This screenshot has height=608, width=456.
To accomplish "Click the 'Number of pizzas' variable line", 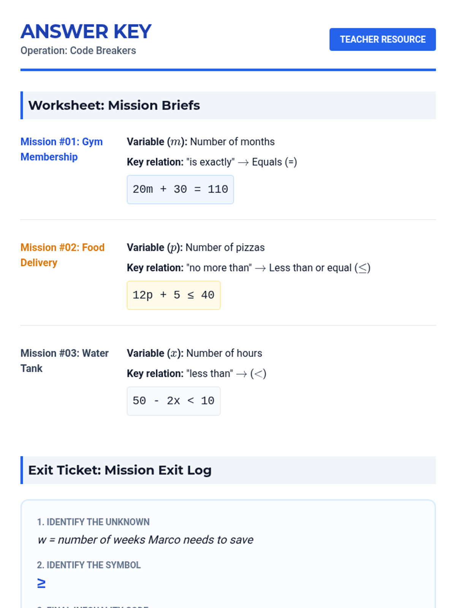I will [196, 248].
